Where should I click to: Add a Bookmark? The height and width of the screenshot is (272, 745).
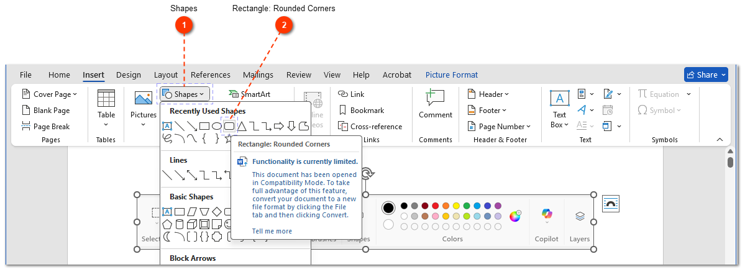coord(362,110)
